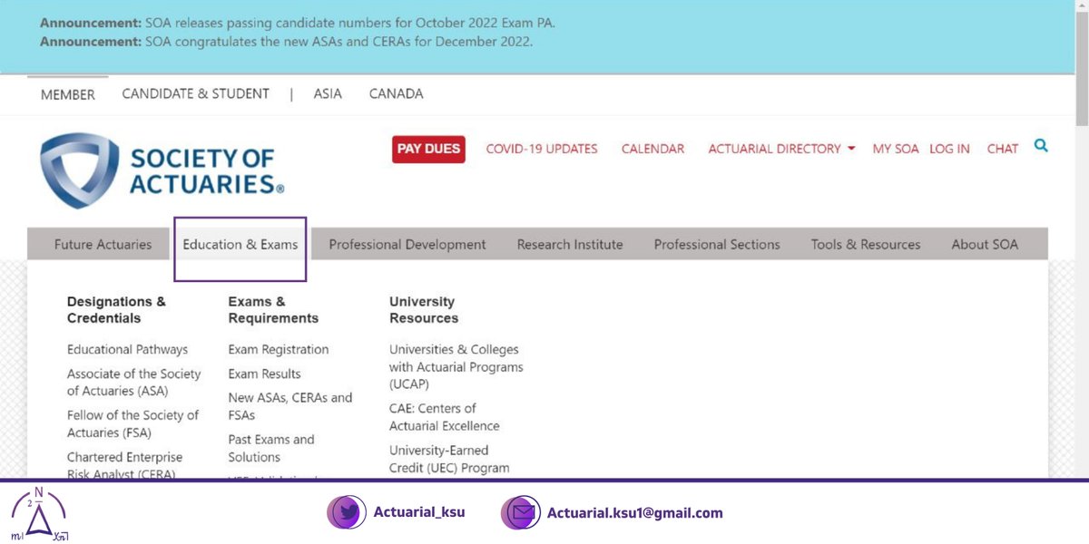Click the PAY DUES button
The image size is (1089, 544).
tap(428, 149)
